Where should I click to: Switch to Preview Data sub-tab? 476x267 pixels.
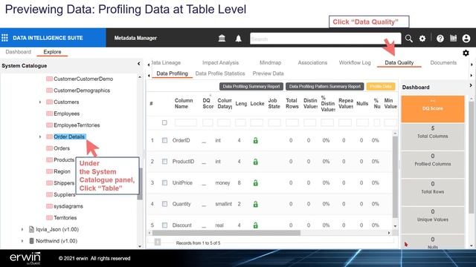[268, 73]
